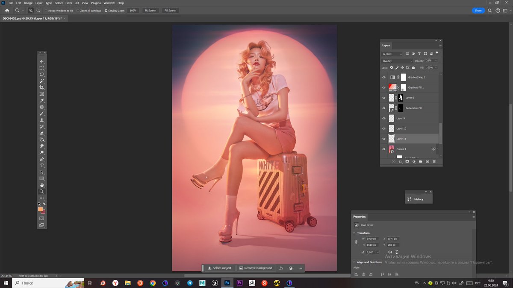Viewport: 513px width, 288px height.
Task: Select the Crop tool
Action: (42, 87)
